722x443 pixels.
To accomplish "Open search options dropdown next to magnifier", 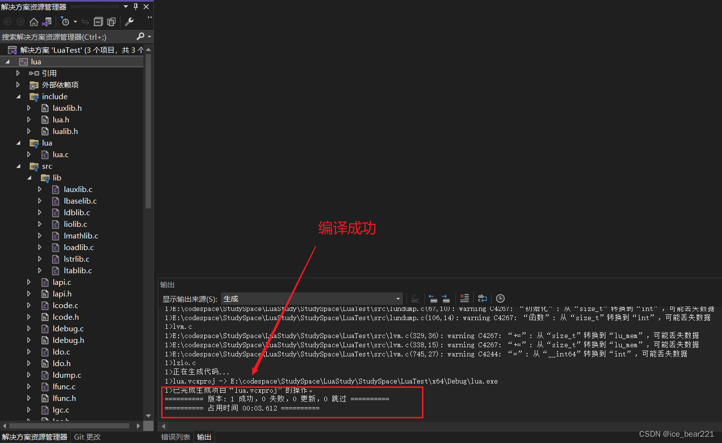I will click(x=150, y=37).
